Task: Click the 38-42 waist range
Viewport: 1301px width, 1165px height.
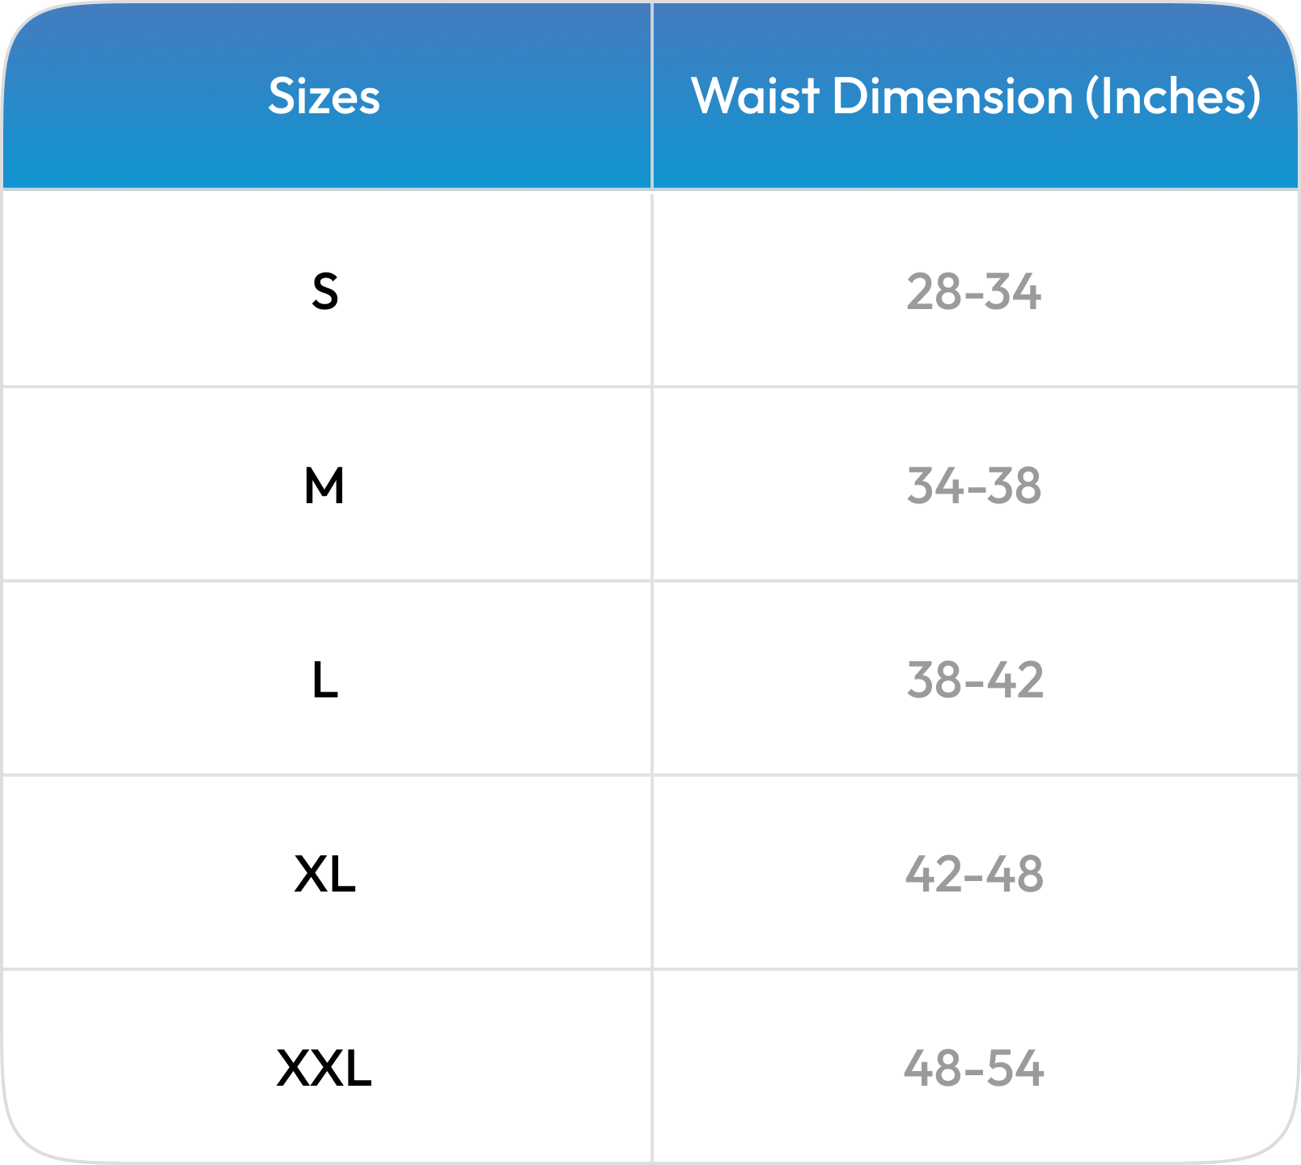Action: point(974,680)
